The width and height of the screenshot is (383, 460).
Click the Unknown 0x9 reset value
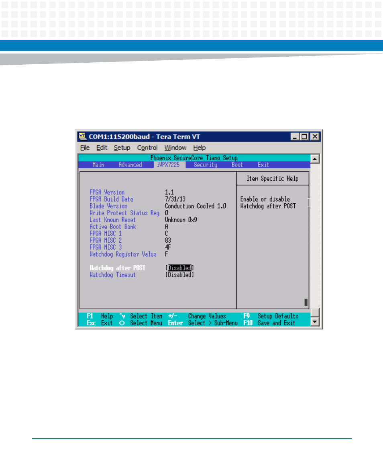click(181, 220)
